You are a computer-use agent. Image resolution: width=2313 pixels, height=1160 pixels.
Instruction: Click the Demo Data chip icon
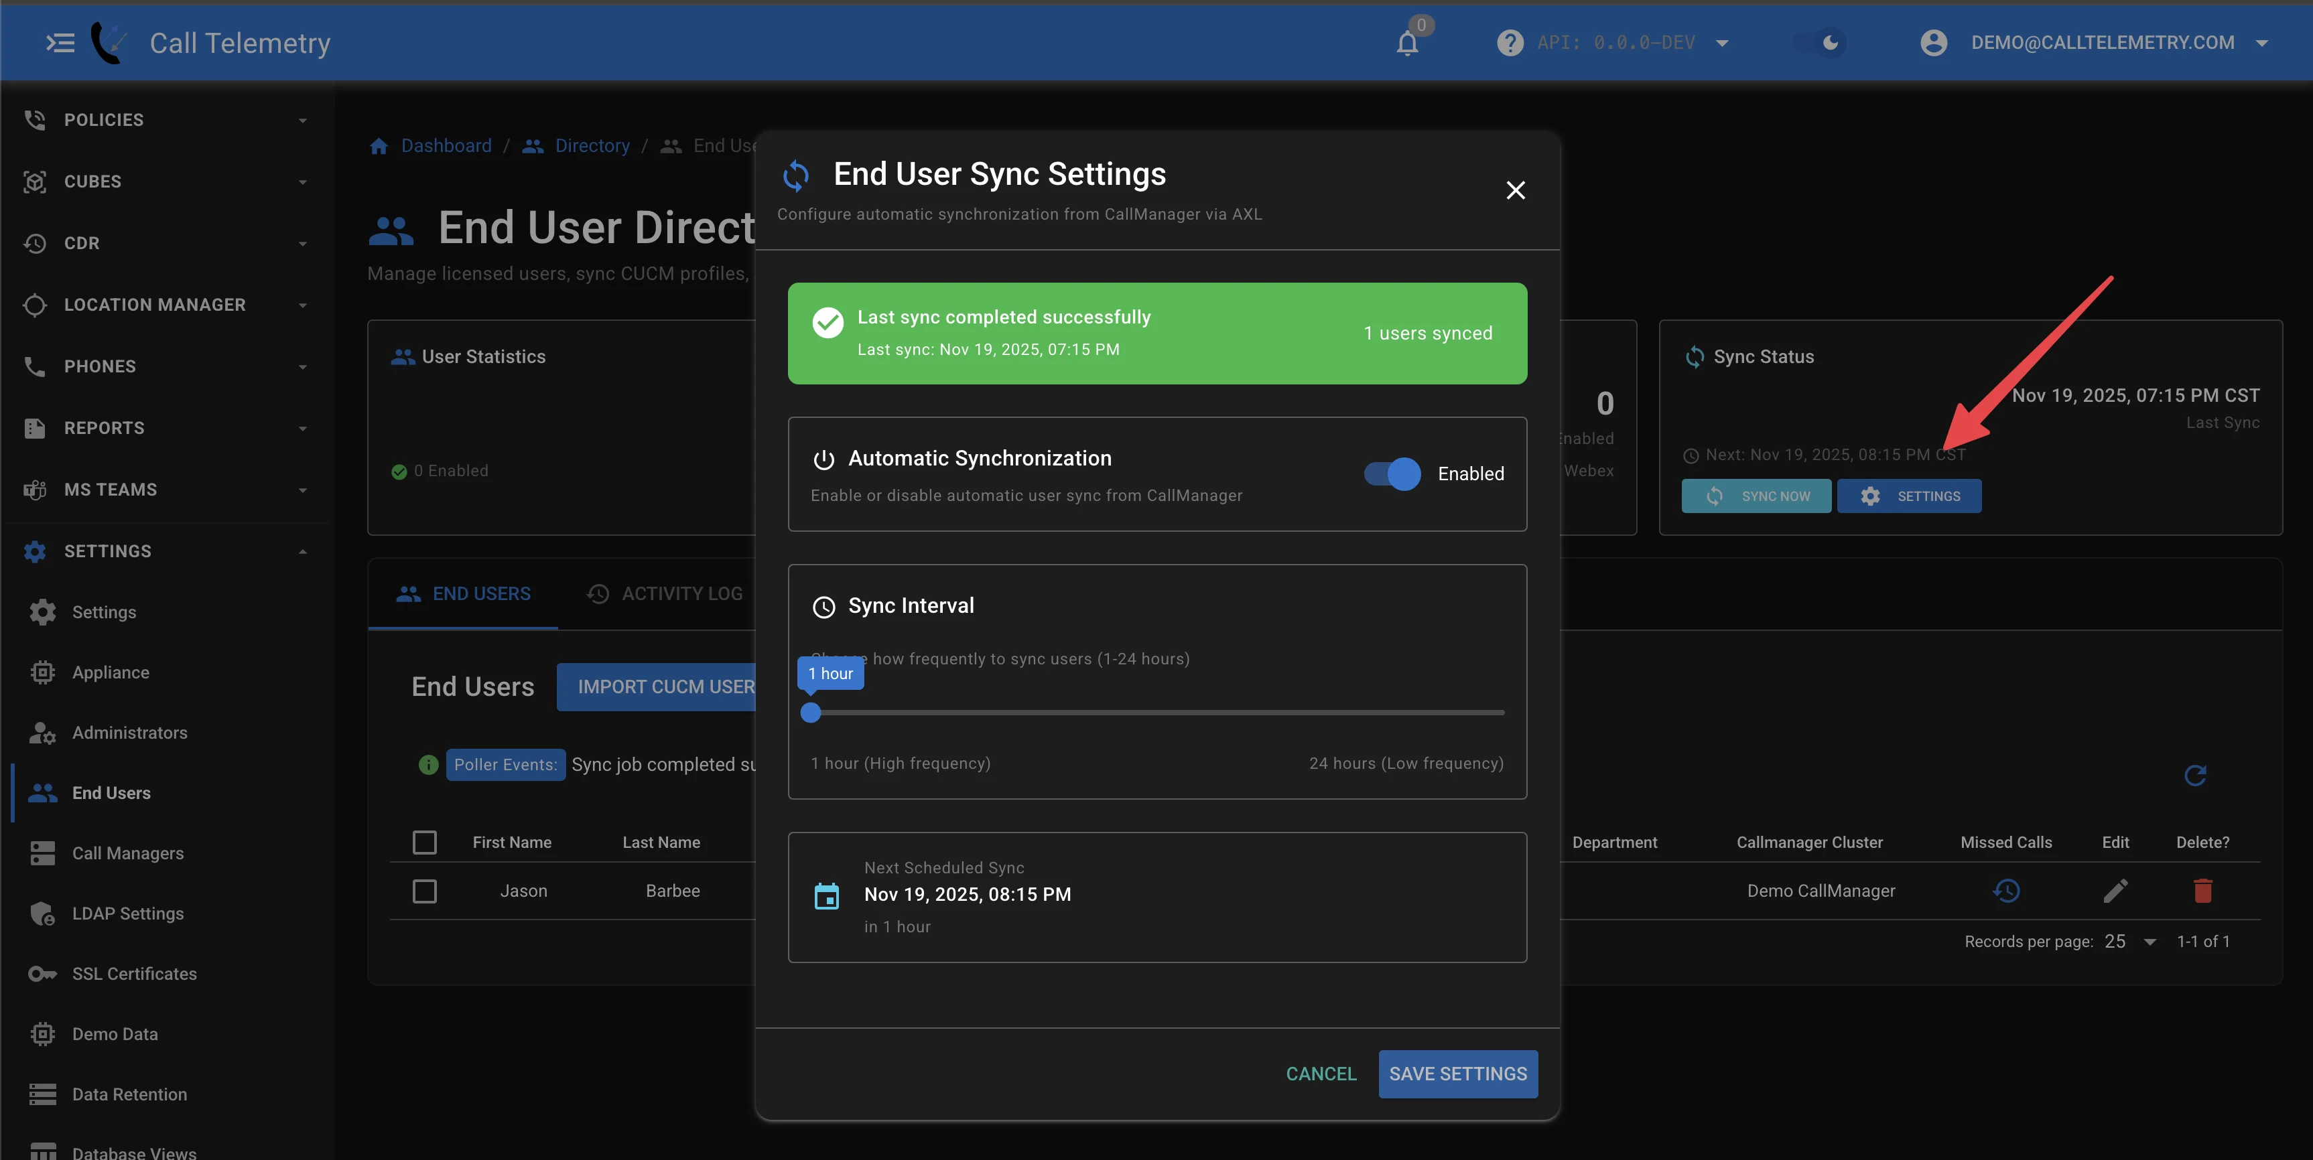click(42, 1033)
